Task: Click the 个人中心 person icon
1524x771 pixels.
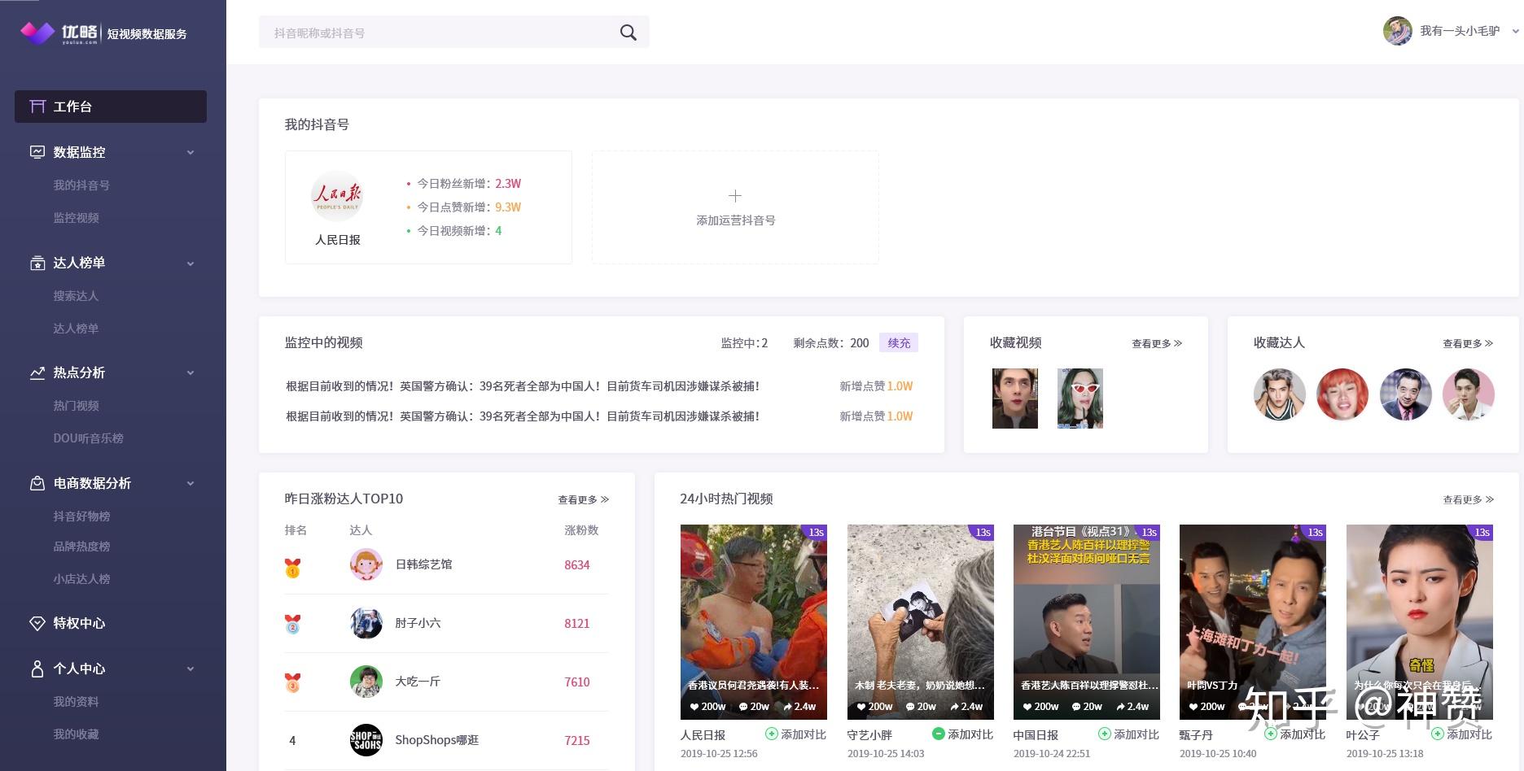Action: point(37,669)
